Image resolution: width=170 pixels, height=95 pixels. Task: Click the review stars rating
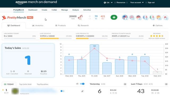pos(157,36)
